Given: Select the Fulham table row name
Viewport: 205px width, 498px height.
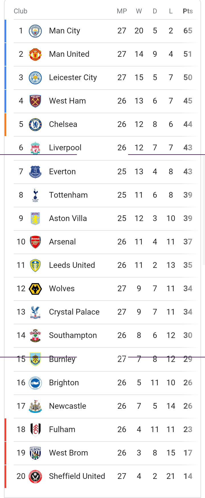Looking at the screenshot, I should [x=62, y=430].
